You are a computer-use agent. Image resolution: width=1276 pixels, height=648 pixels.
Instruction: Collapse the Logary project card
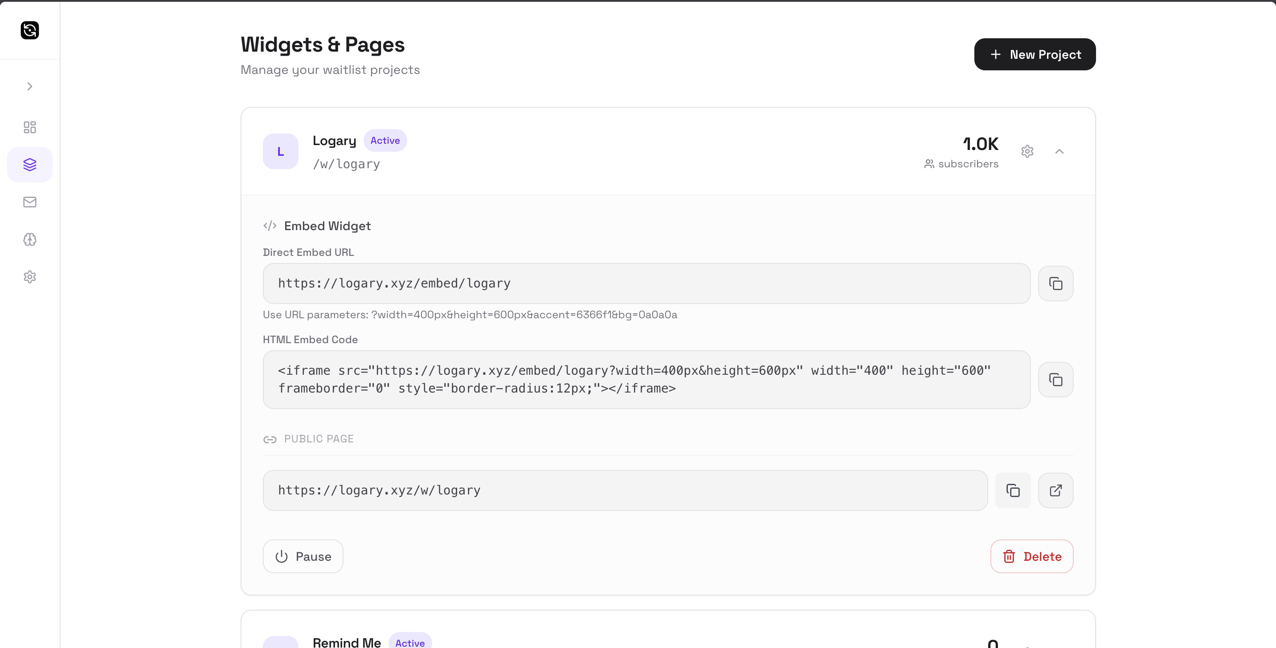coord(1059,151)
